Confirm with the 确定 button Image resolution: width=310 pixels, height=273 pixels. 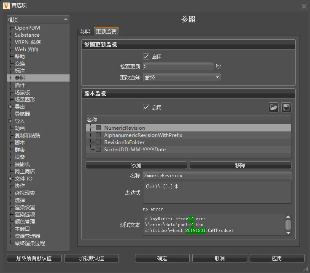click(x=162, y=258)
